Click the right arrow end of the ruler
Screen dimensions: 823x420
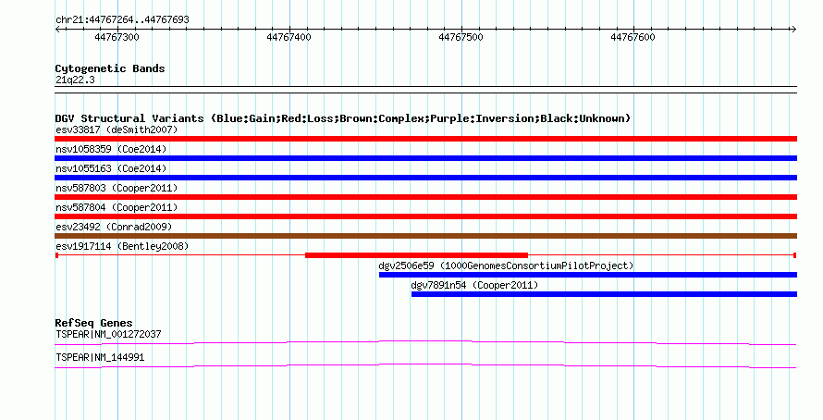coord(794,30)
